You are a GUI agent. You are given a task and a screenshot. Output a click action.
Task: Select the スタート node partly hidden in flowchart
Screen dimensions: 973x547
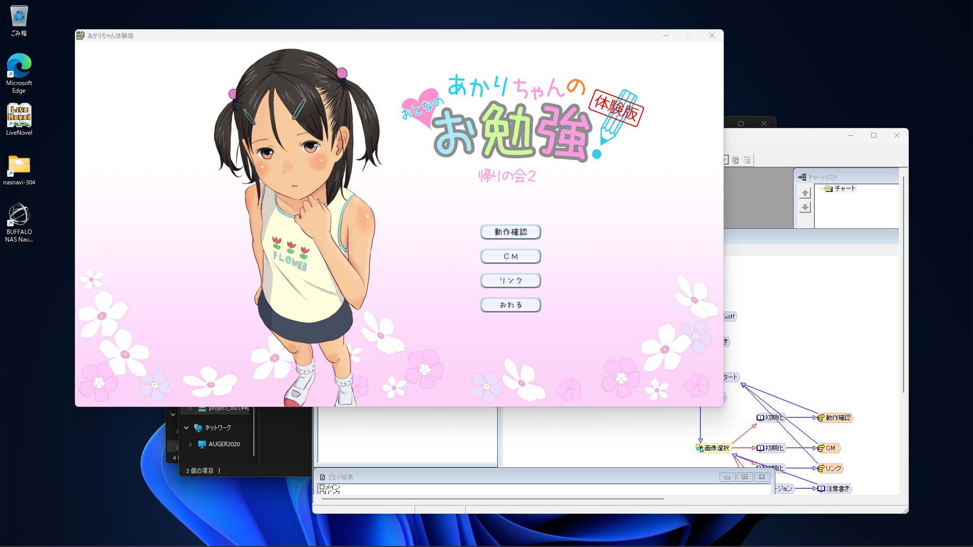[731, 377]
